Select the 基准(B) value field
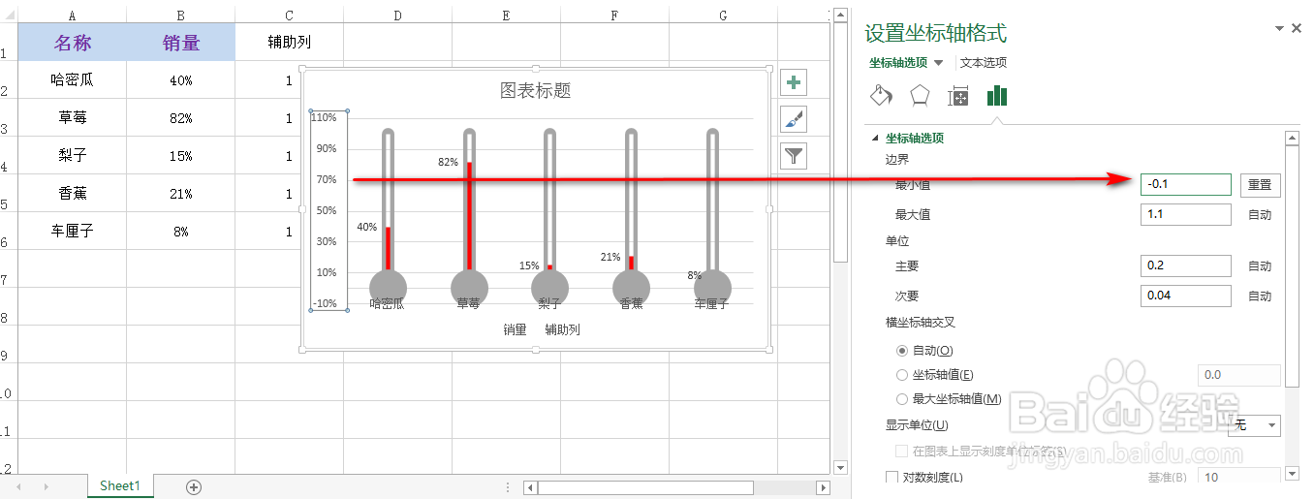The height and width of the screenshot is (499, 1314). tap(1240, 477)
